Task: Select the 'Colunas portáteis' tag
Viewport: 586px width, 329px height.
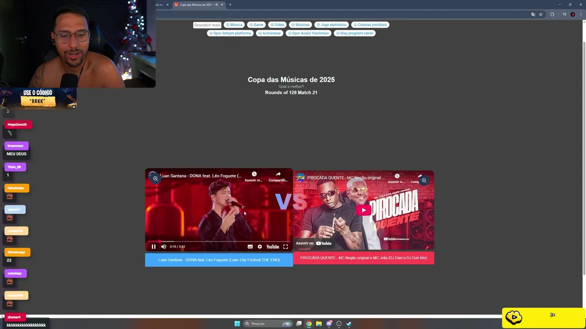Action: click(370, 25)
